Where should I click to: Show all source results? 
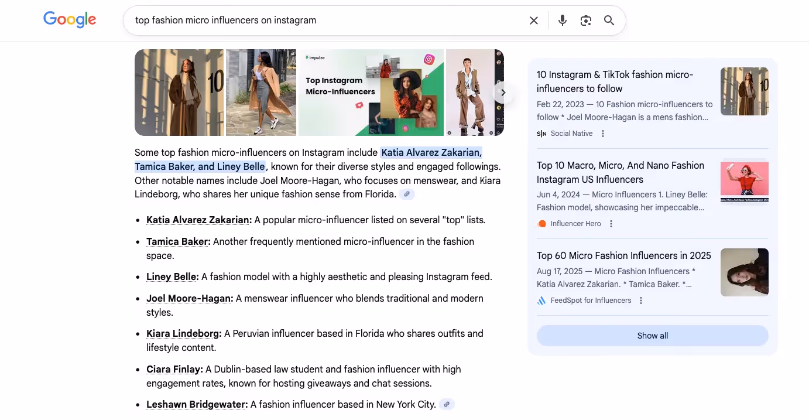pos(653,336)
